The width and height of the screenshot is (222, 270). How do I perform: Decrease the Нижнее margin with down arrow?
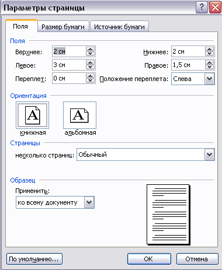209,54
